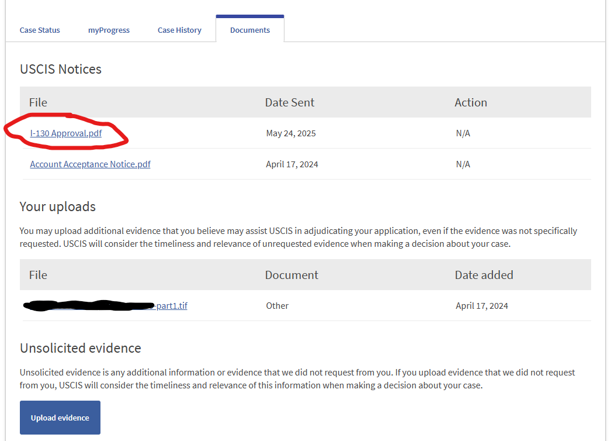Open the I-130 Approval.pdf notice
The image size is (611, 441).
(x=66, y=133)
